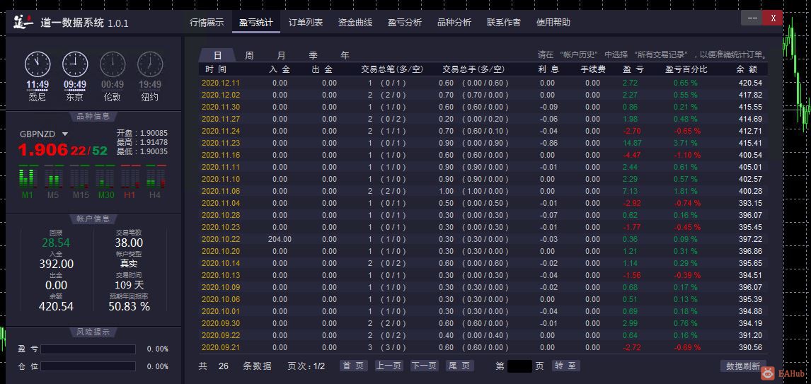Click the Sydney clock icon

point(38,64)
